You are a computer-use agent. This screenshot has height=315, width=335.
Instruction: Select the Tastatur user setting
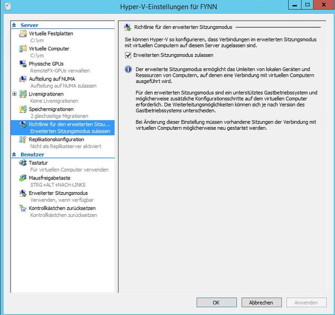click(x=62, y=166)
